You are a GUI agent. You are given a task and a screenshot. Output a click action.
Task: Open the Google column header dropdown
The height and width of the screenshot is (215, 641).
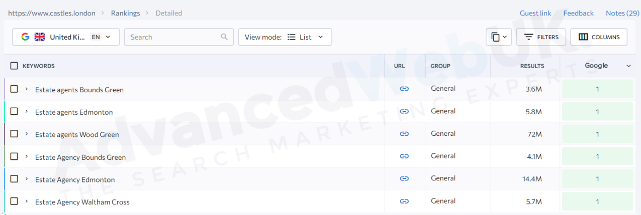[628, 66]
